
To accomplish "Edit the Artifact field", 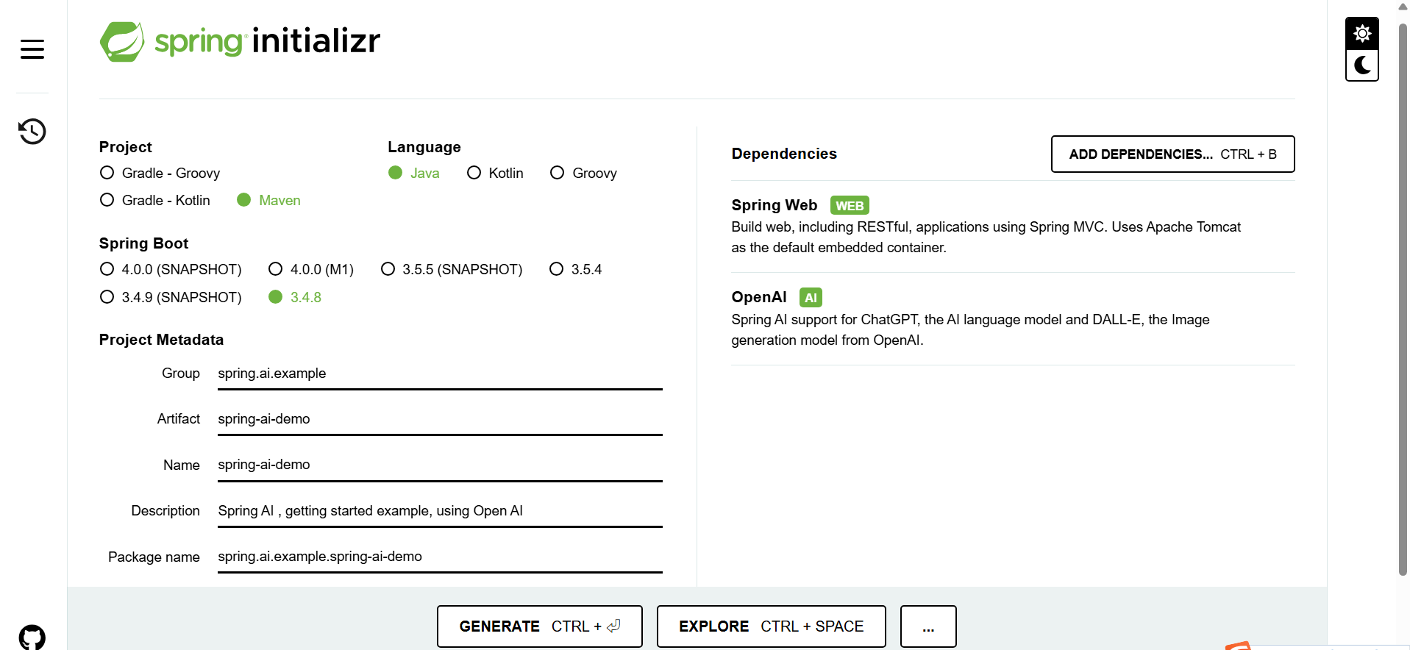I will tap(440, 419).
